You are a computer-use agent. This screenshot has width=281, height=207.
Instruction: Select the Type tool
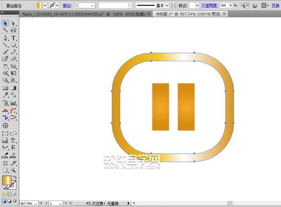(14, 38)
